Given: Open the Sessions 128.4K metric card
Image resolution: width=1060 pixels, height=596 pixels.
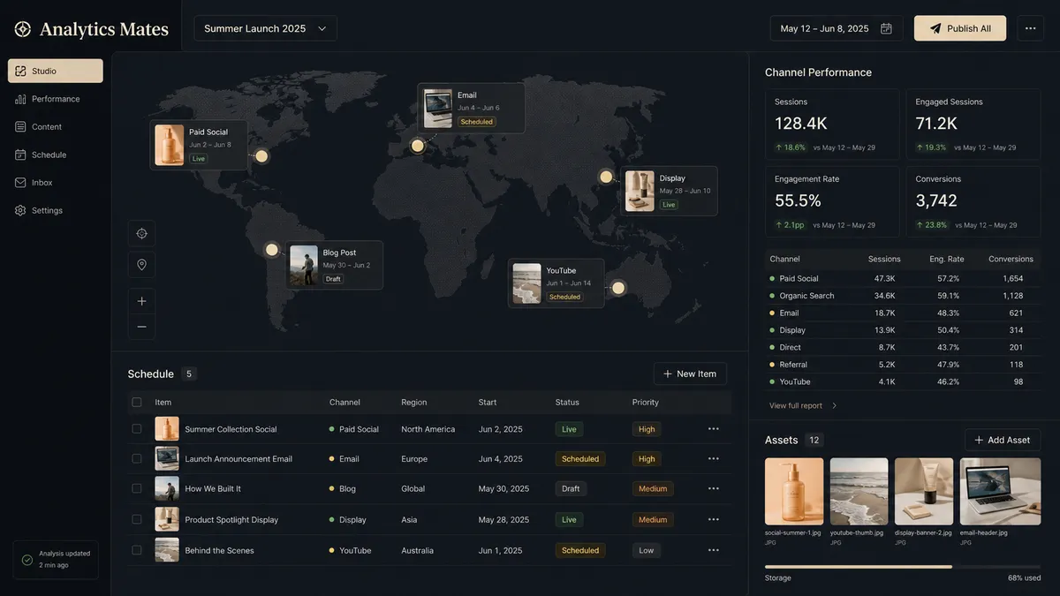Looking at the screenshot, I should tap(832, 124).
